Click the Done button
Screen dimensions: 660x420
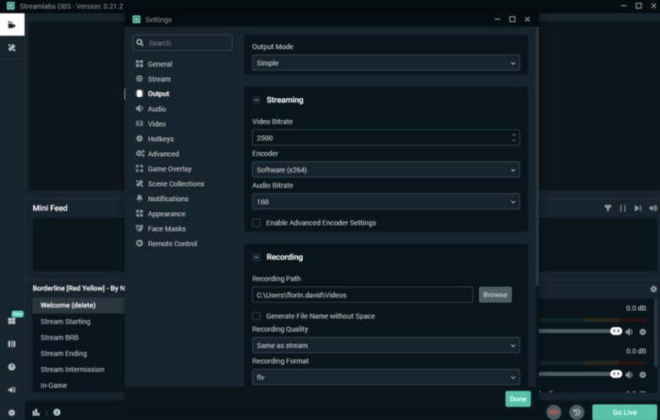(518, 399)
